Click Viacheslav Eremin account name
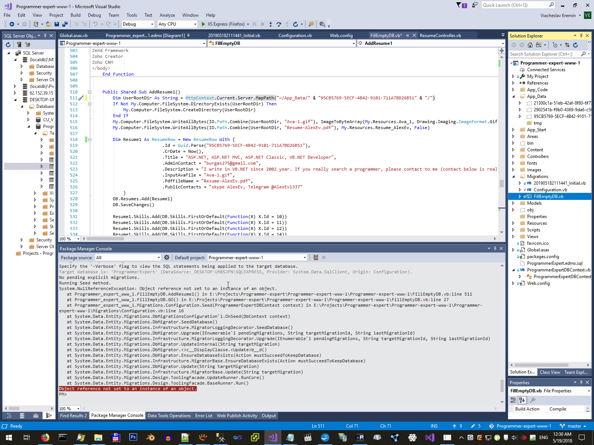 pos(558,16)
